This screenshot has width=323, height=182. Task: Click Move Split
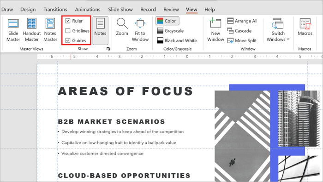coord(242,40)
